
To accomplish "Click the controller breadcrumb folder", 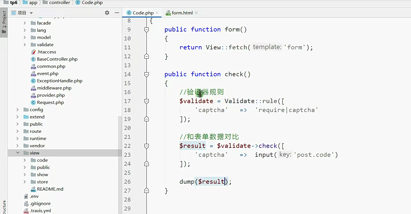I will click(x=56, y=3).
